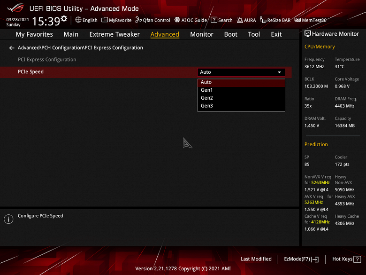Click the Search question mark icon

pos(214,20)
